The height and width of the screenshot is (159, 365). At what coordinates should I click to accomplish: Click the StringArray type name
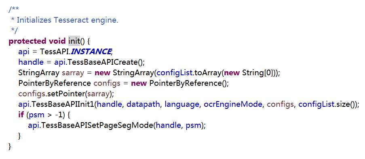[39, 73]
